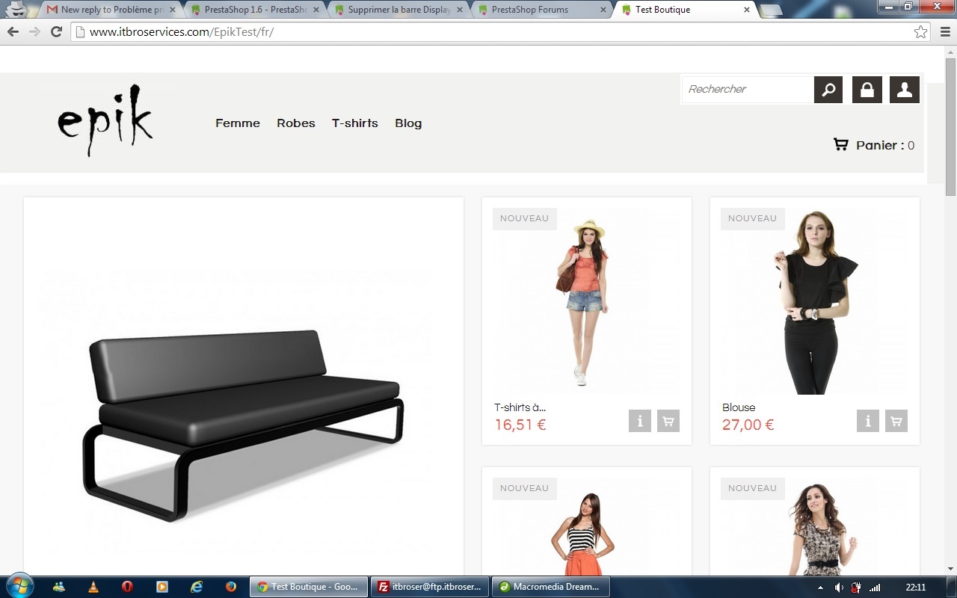
Task: Click the network signal tray icon
Action: click(x=875, y=588)
